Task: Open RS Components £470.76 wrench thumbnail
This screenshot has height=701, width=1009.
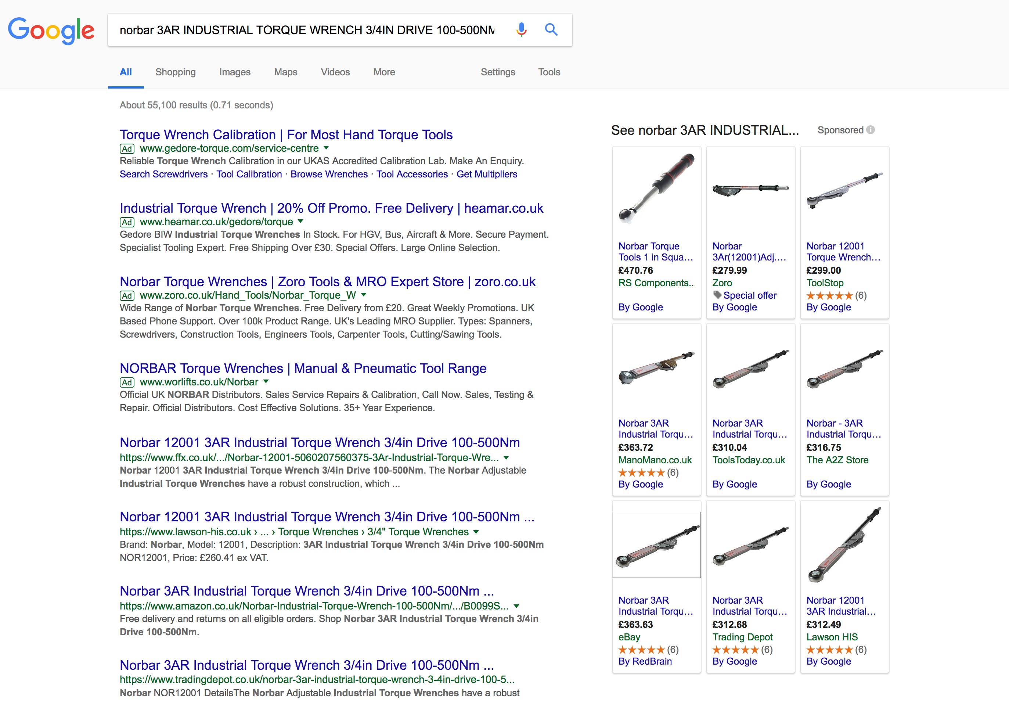Action: [657, 189]
